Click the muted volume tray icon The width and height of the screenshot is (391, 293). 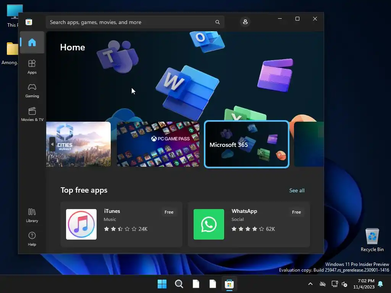tap(344, 284)
